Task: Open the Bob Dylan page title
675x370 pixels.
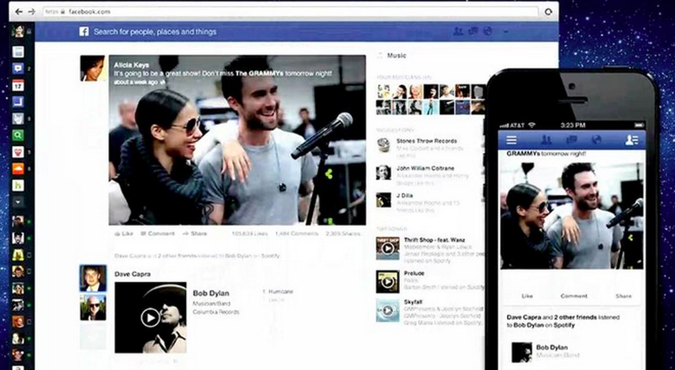Action: 211,293
